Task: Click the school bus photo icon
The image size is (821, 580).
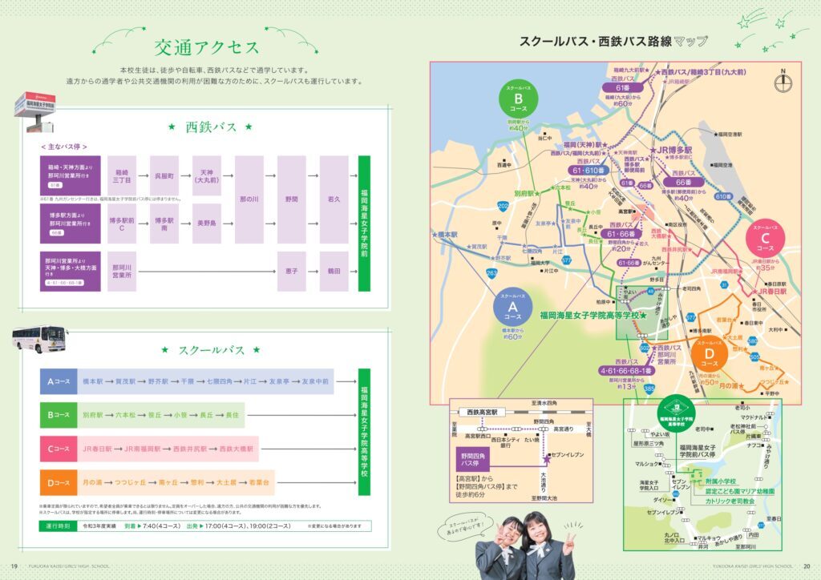Action: (38, 339)
